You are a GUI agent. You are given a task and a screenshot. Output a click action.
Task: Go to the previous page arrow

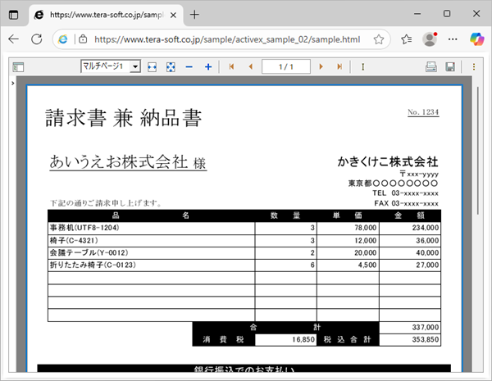[x=250, y=66]
